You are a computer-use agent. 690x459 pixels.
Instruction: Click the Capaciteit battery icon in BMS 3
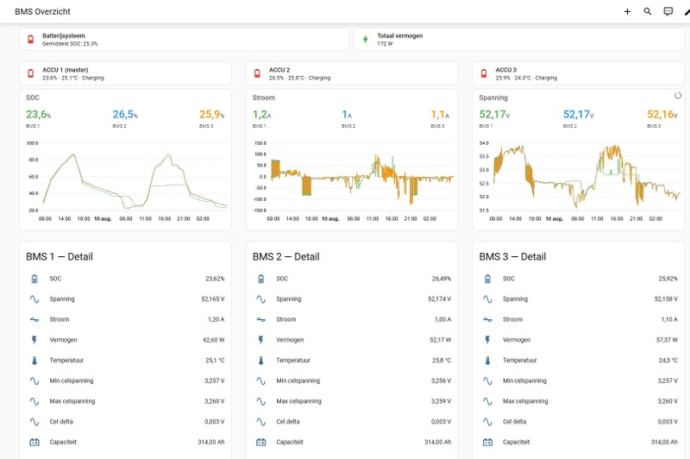(487, 442)
